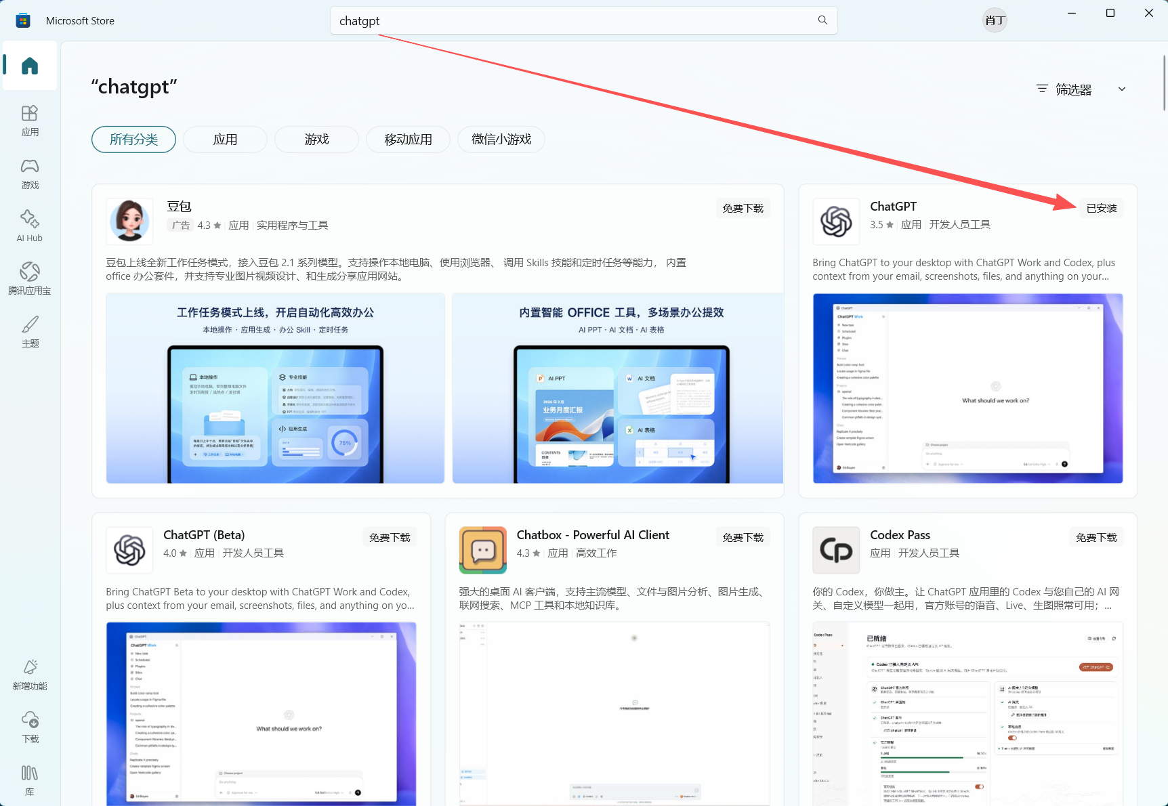Select the 游戏 filter tab
Screen dimensions: 1168x806
pyautogui.click(x=316, y=140)
